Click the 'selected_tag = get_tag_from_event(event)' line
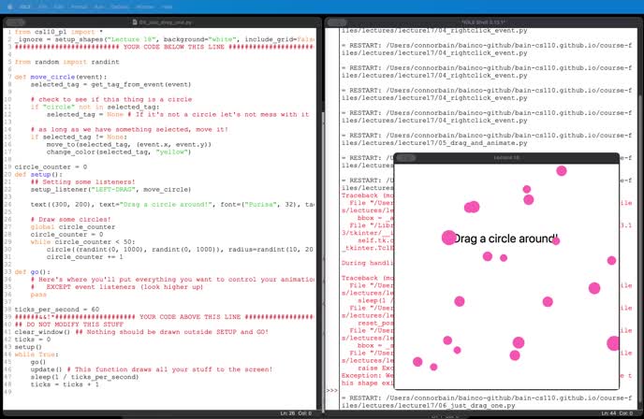 coord(110,84)
